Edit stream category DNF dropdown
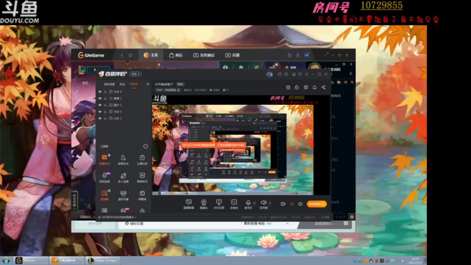Screen dimensions: 471x265 point(168,90)
